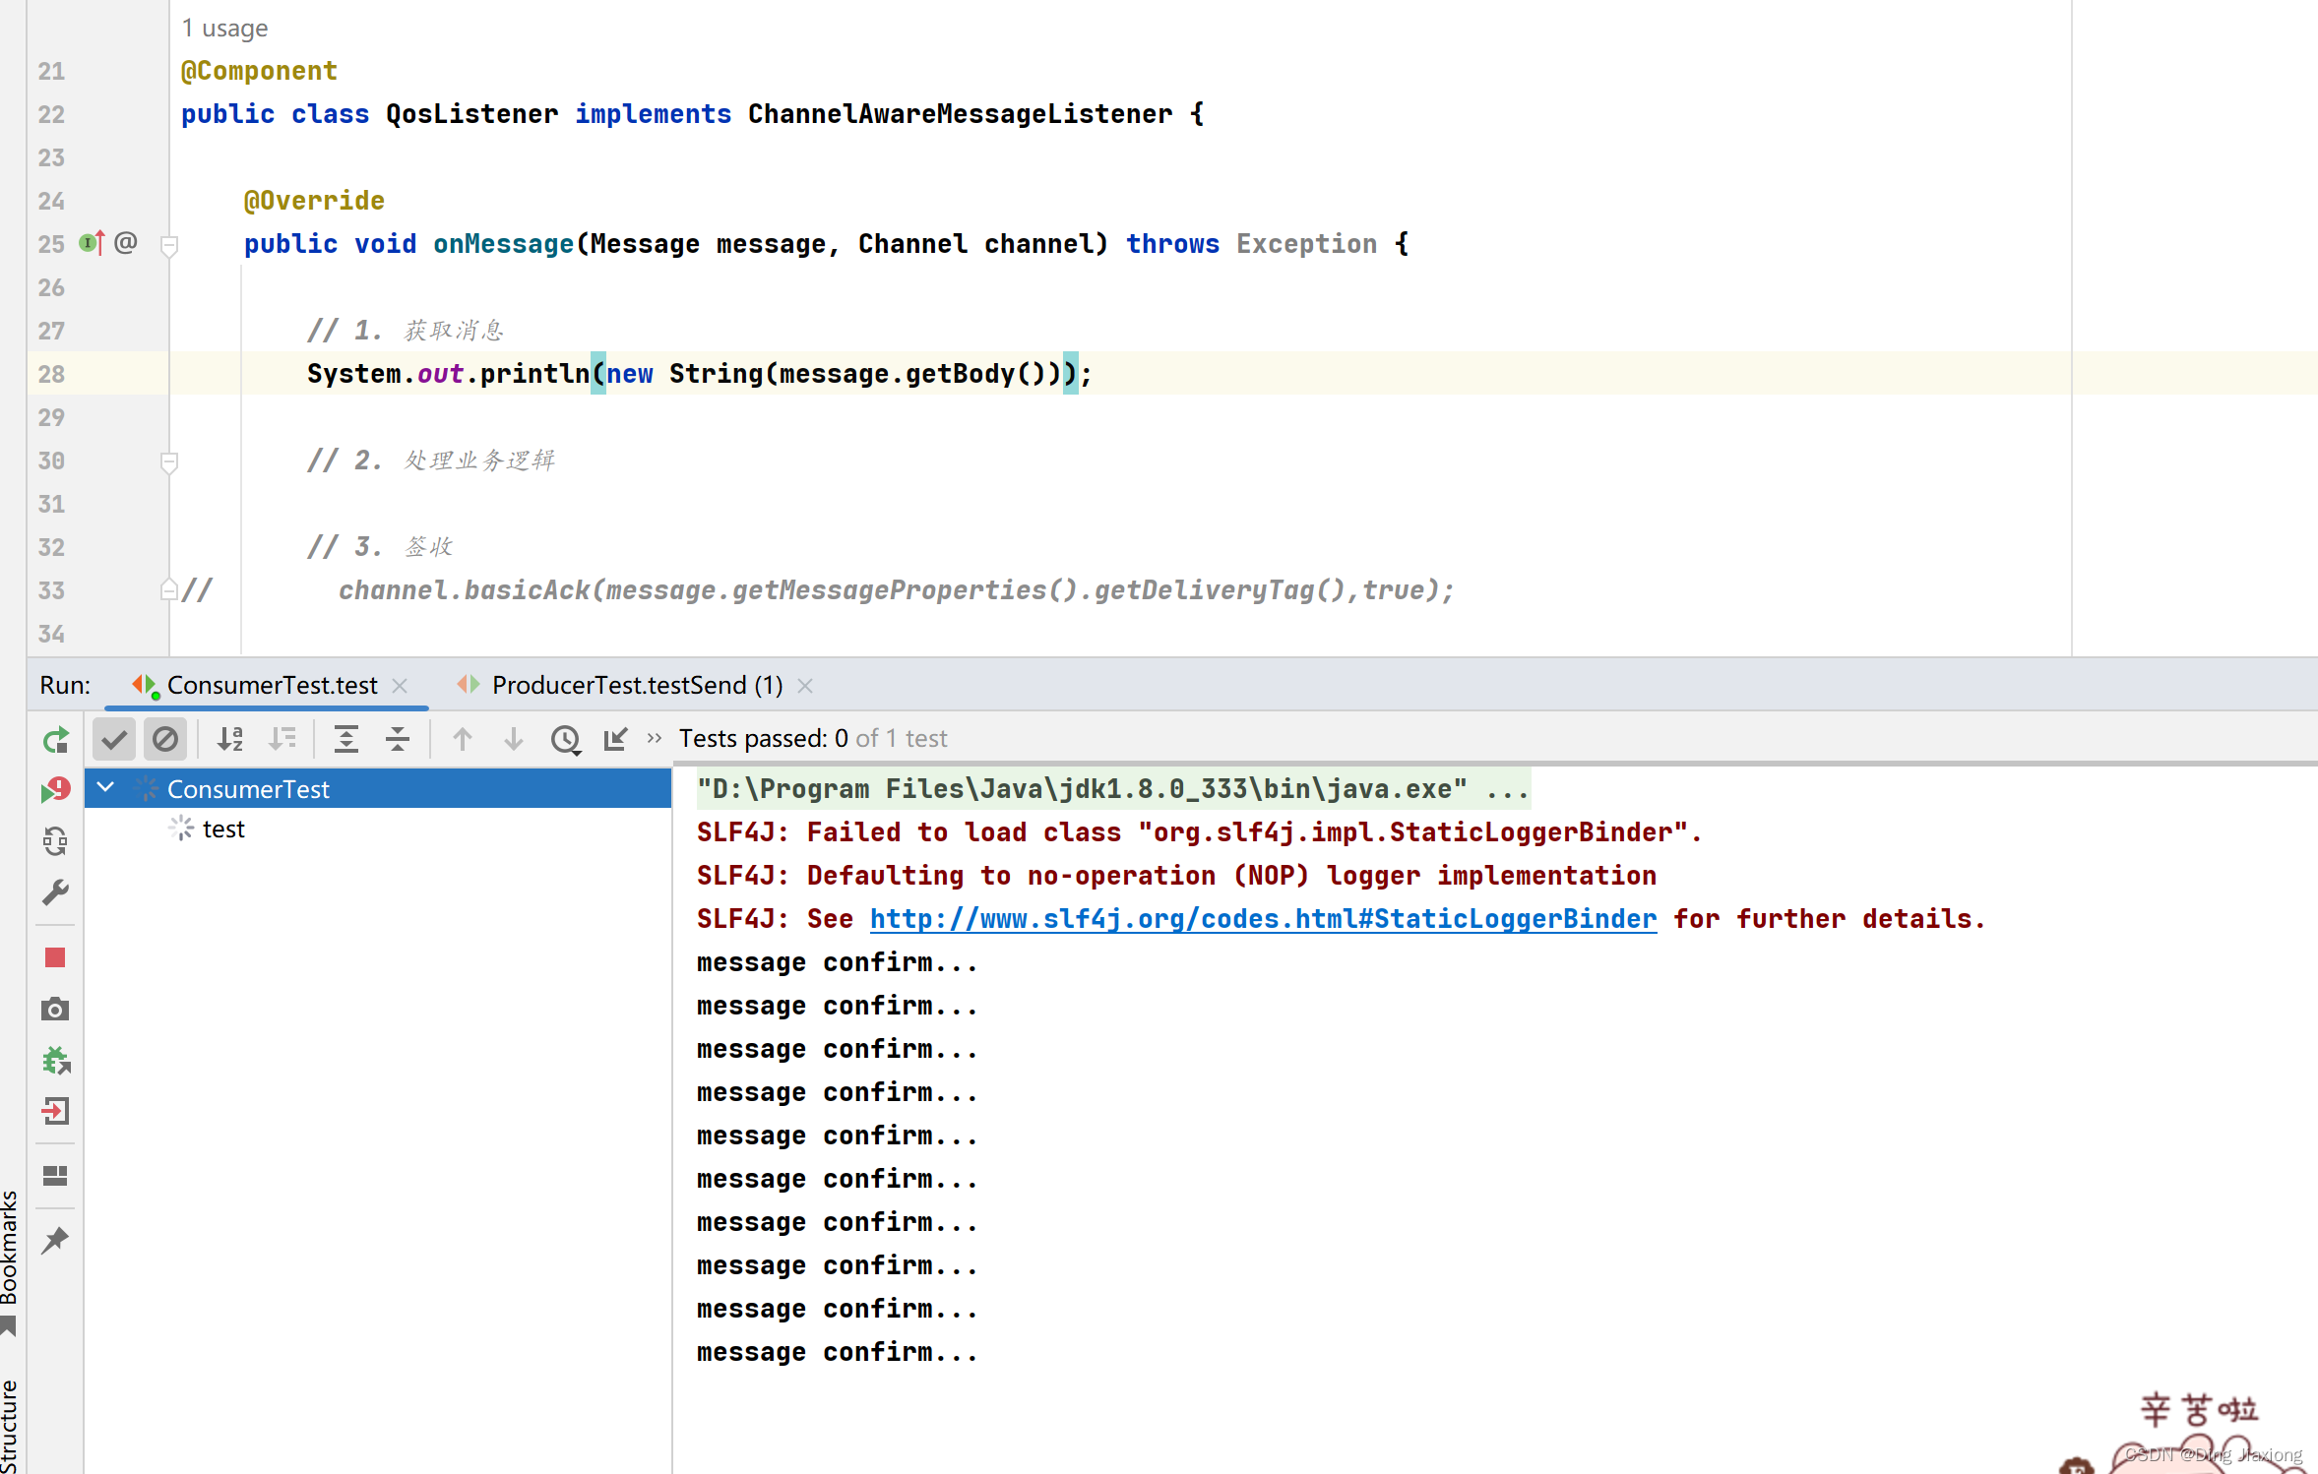2318x1474 pixels.
Task: Collapse the ConsumerTest tree node
Action: tap(106, 788)
